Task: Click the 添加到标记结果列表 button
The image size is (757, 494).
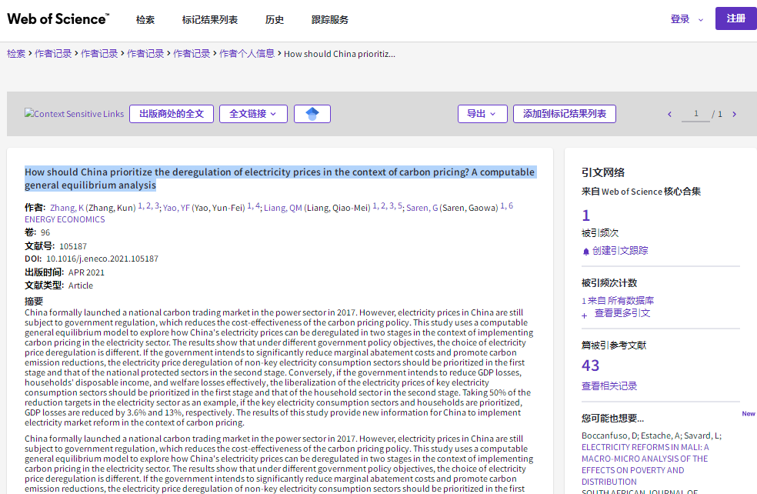Action: pyautogui.click(x=565, y=113)
